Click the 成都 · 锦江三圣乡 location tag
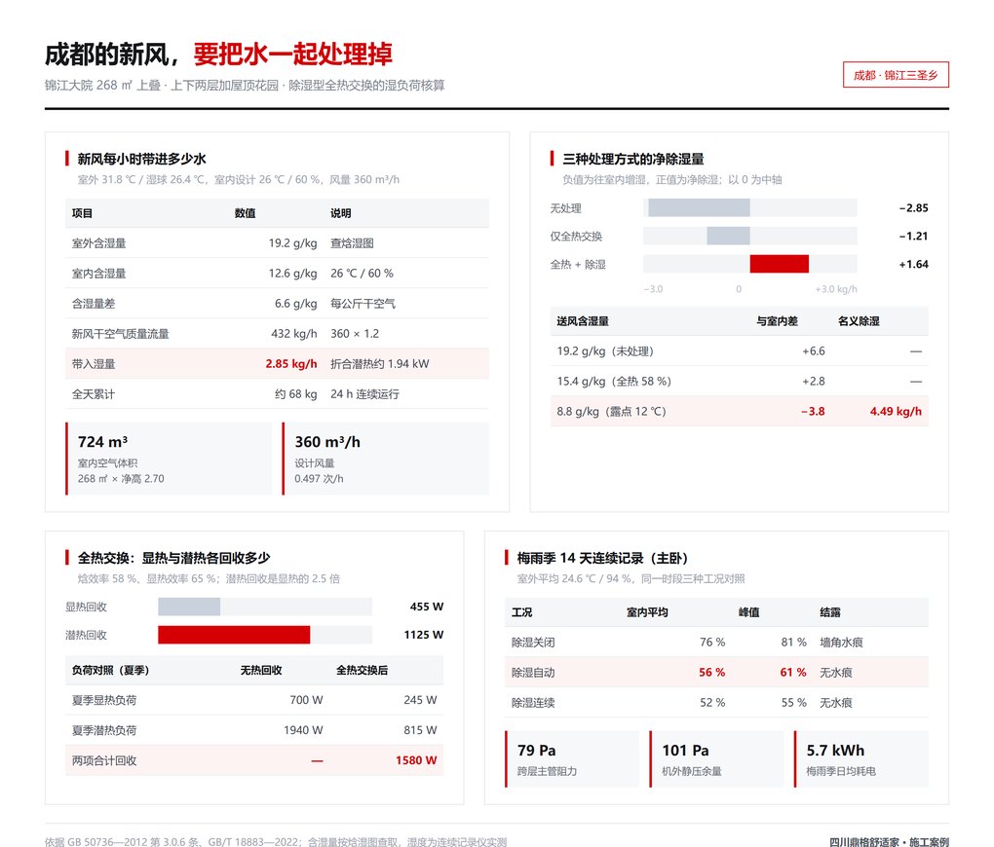Viewport: 994px width, 847px height. pos(896,75)
